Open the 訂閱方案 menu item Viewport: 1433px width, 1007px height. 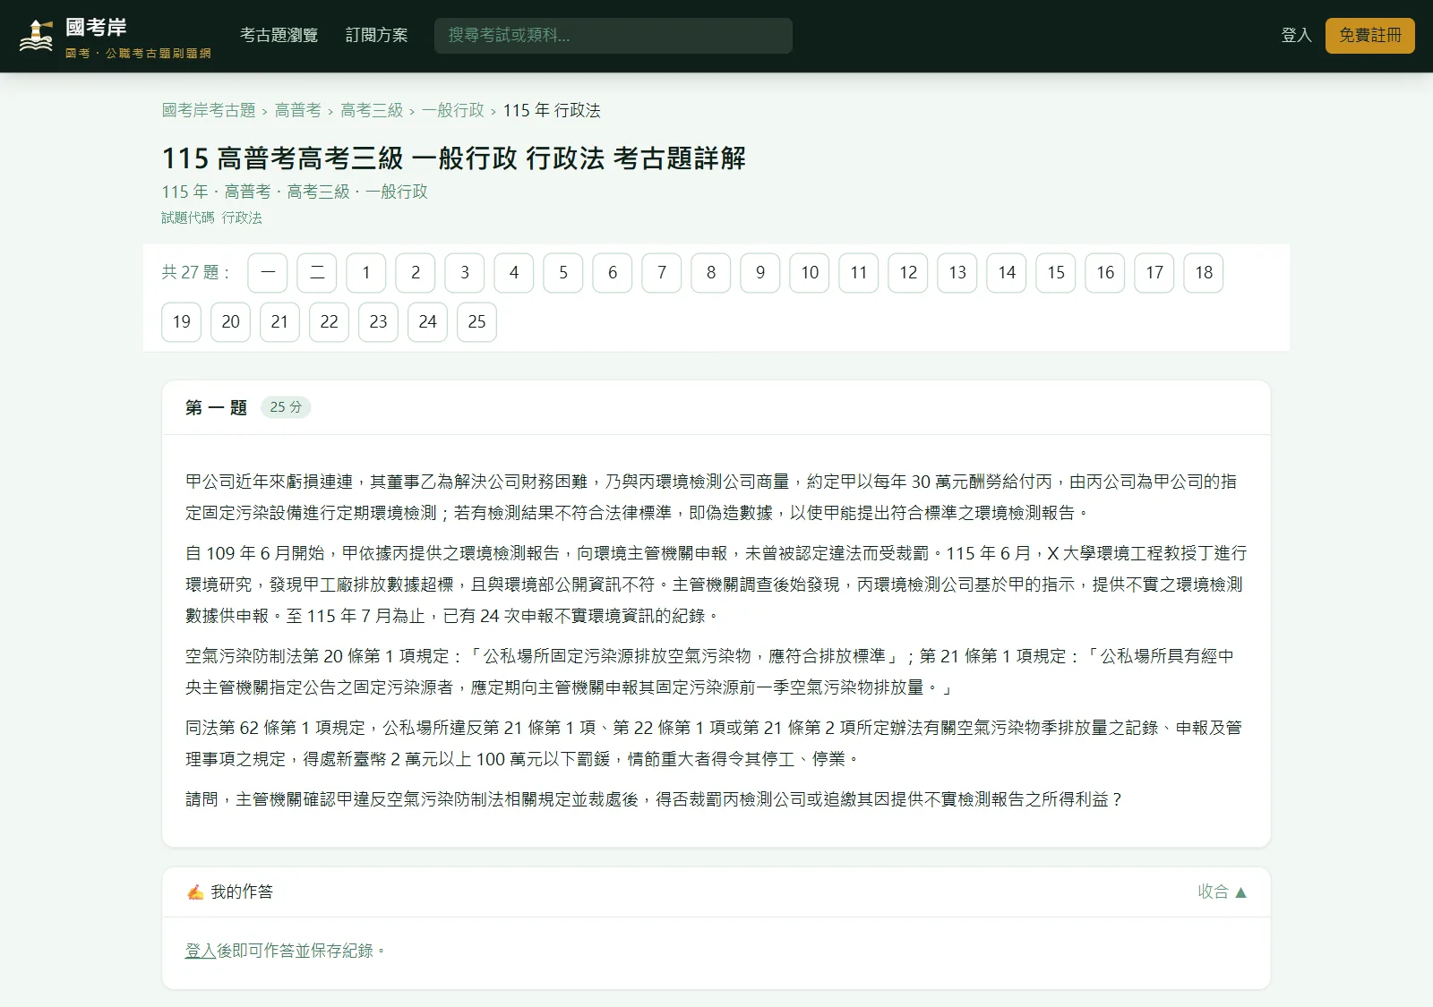tap(376, 35)
